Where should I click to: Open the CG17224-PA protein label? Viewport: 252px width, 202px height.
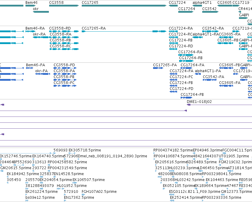pyautogui.click(x=182, y=71)
